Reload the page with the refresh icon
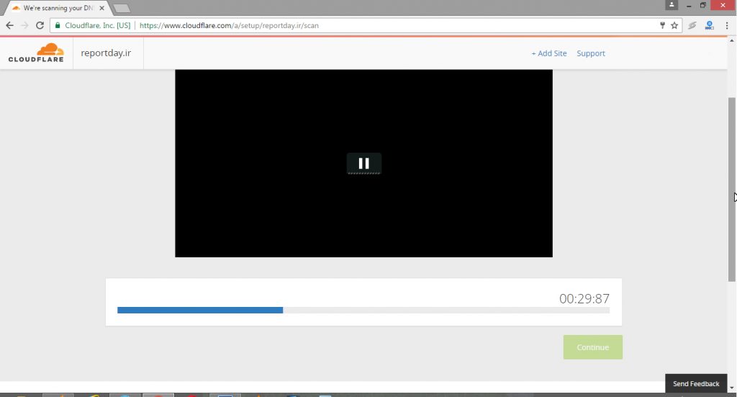This screenshot has height=397, width=737. click(40, 25)
